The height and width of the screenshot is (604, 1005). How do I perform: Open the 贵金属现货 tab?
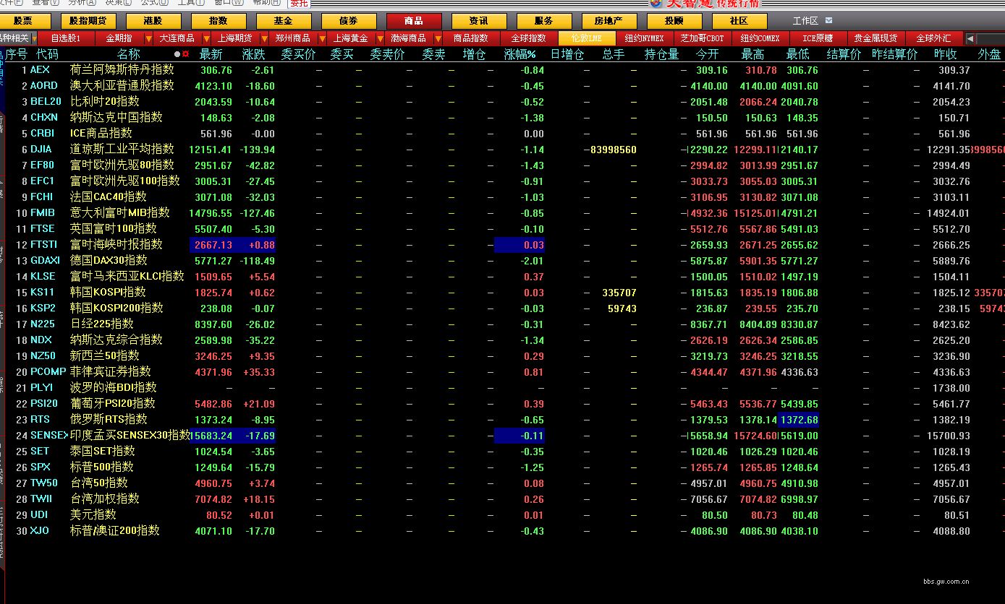tap(875, 38)
